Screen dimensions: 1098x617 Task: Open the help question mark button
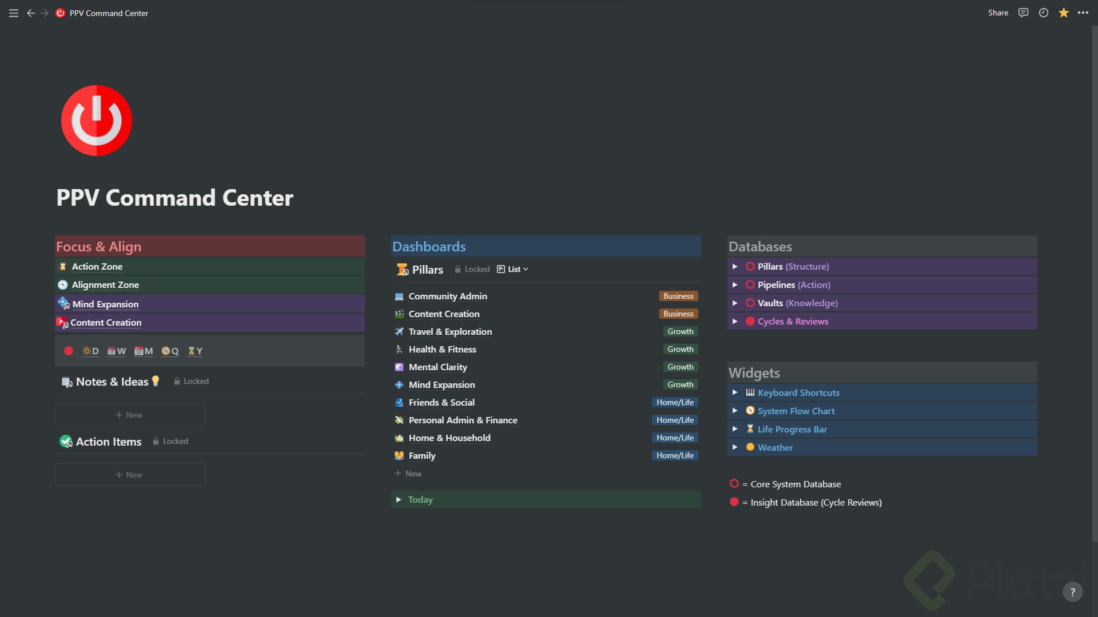coord(1073,592)
